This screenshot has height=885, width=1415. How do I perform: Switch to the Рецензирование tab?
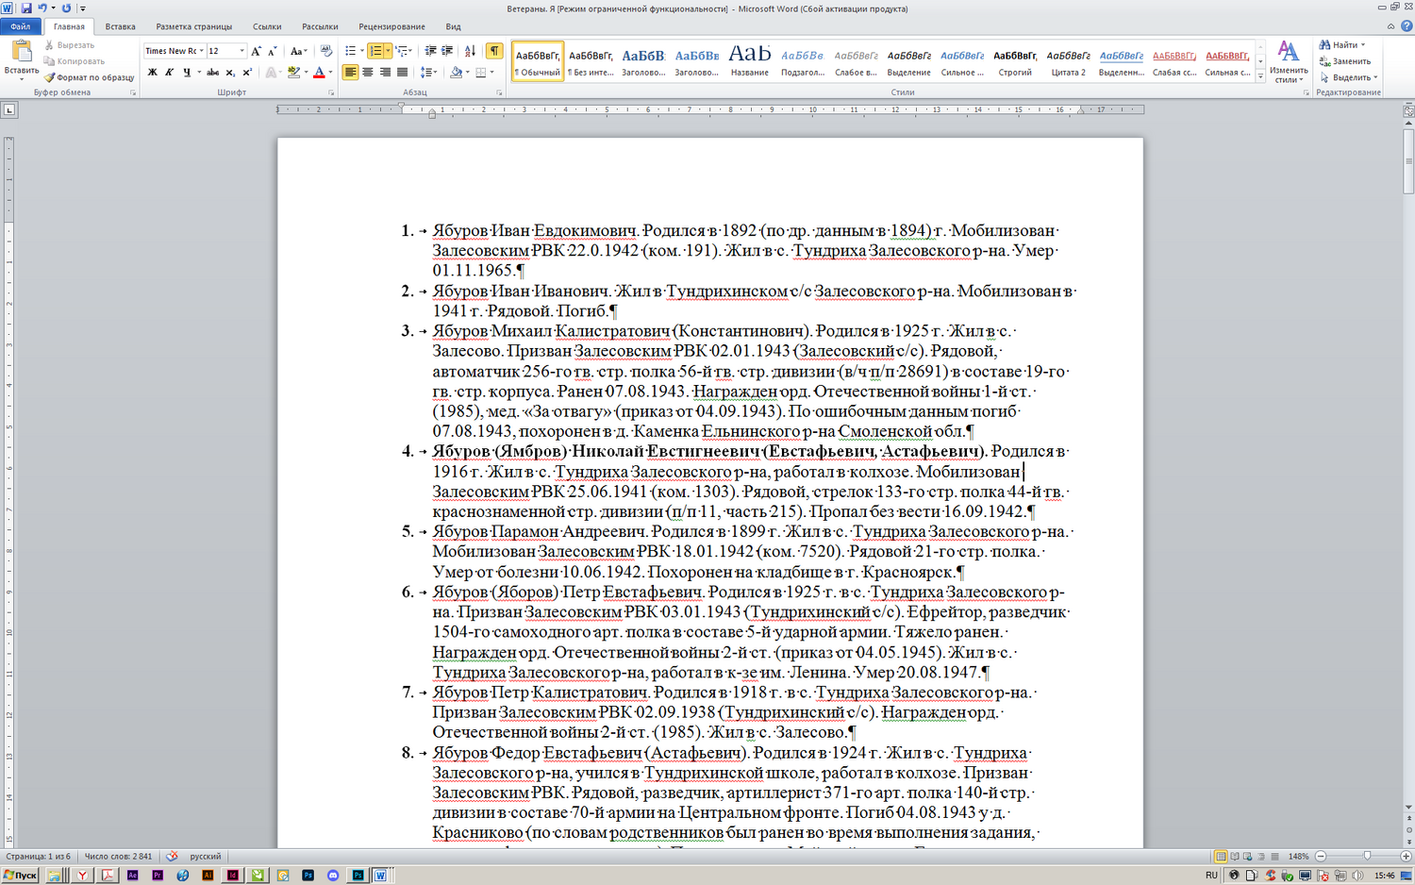[x=391, y=26]
